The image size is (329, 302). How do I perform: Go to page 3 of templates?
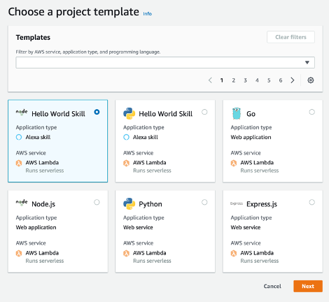(x=245, y=80)
